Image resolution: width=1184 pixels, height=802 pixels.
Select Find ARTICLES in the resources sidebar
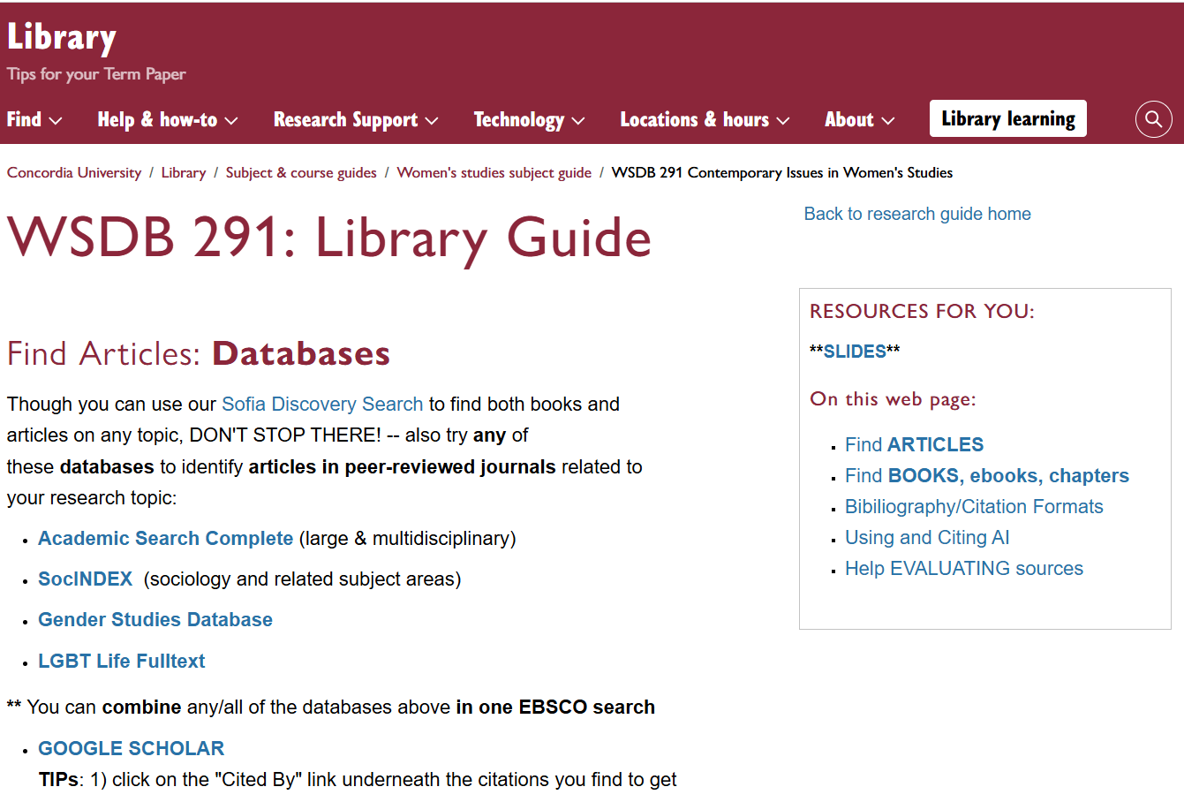[914, 444]
